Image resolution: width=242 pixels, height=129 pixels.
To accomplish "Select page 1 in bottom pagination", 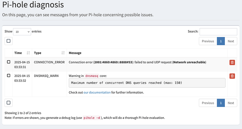I will pyautogui.click(x=221, y=103).
